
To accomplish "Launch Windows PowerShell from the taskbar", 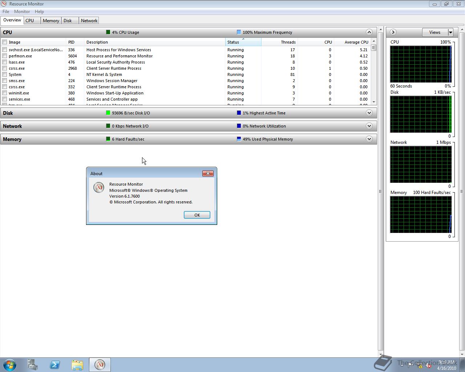I will click(55, 364).
